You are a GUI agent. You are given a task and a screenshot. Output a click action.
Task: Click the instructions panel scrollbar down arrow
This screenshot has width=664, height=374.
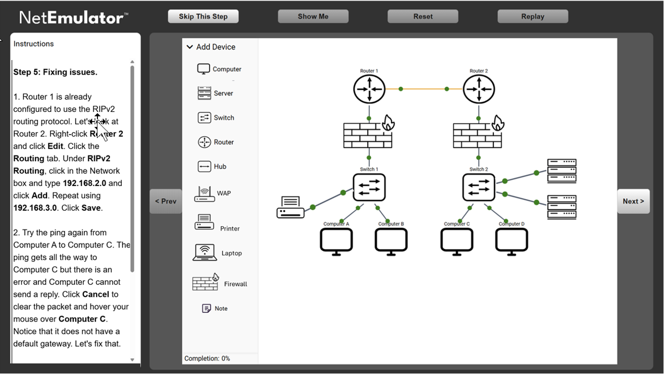(x=132, y=360)
